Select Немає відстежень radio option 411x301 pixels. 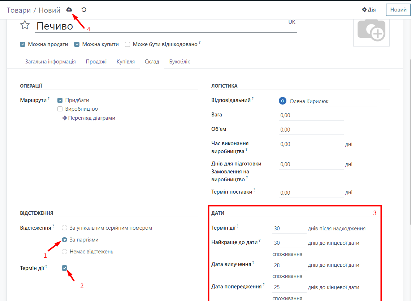(x=65, y=252)
